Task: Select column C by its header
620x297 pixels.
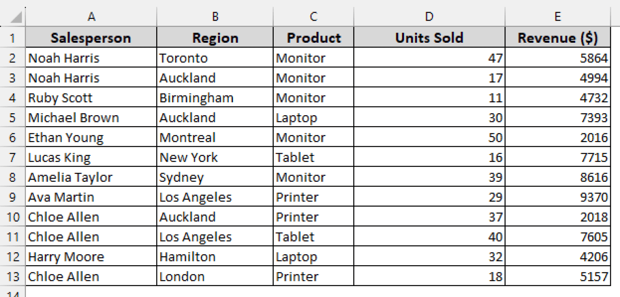Action: click(314, 17)
